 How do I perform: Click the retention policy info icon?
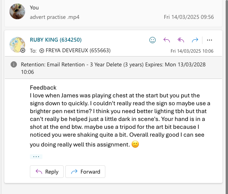(14, 64)
